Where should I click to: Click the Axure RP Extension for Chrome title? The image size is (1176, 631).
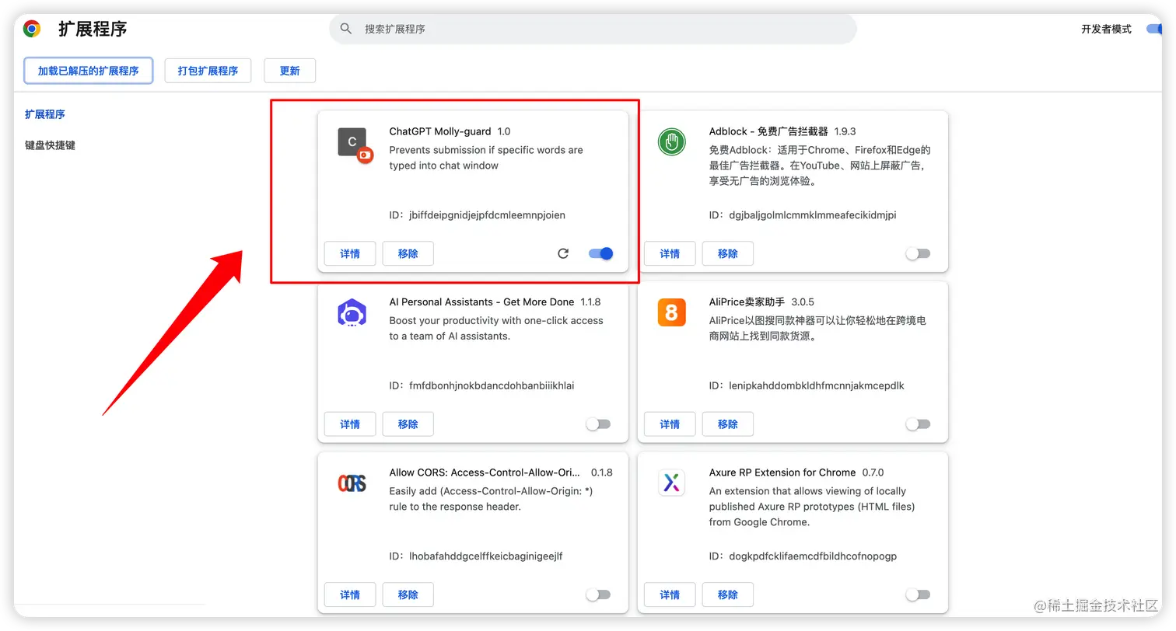[782, 472]
